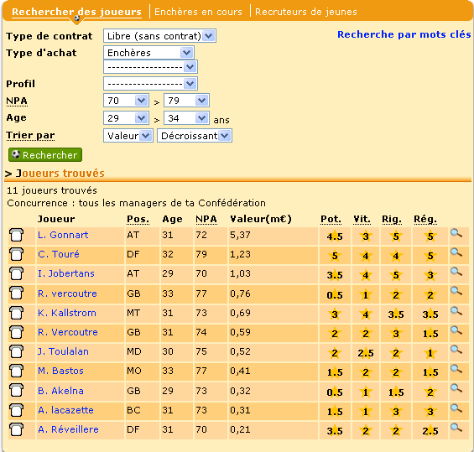The image size is (474, 452).
Task: Select maximum age dropdown showing 34
Action: point(186,118)
